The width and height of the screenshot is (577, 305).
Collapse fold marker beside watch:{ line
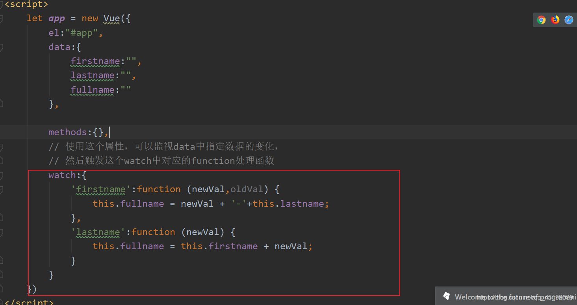click(1, 175)
